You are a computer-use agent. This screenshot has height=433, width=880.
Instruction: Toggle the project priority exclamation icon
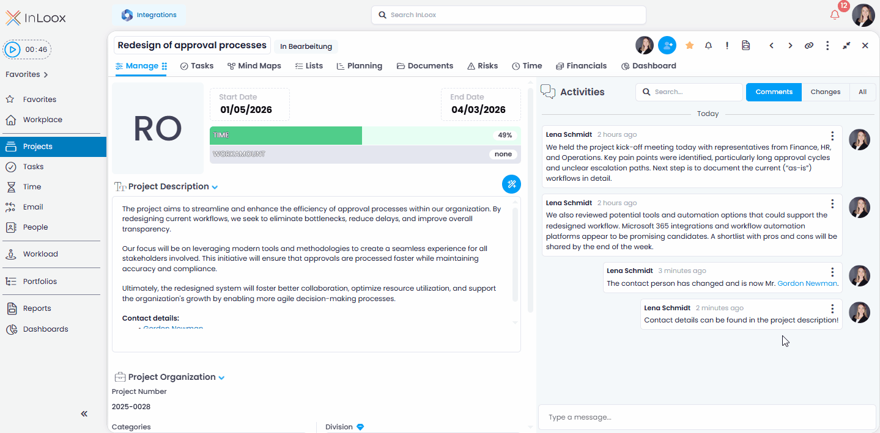pos(727,45)
